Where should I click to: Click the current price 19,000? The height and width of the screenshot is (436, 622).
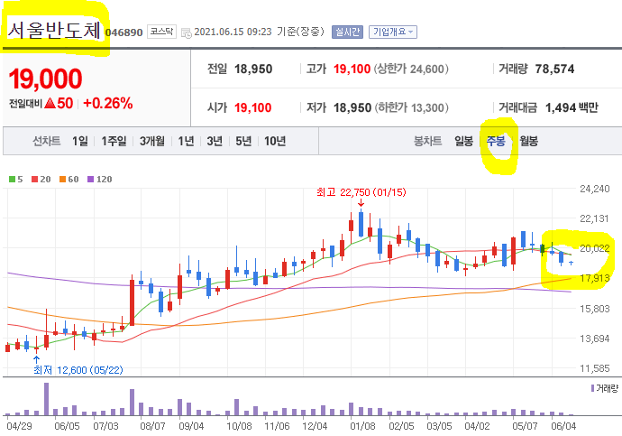[x=45, y=79]
